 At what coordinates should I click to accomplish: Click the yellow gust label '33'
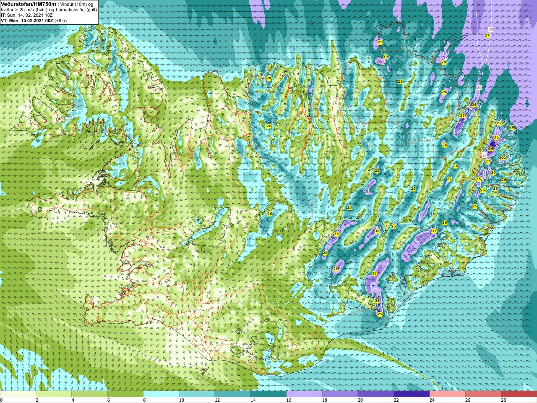[336, 234]
